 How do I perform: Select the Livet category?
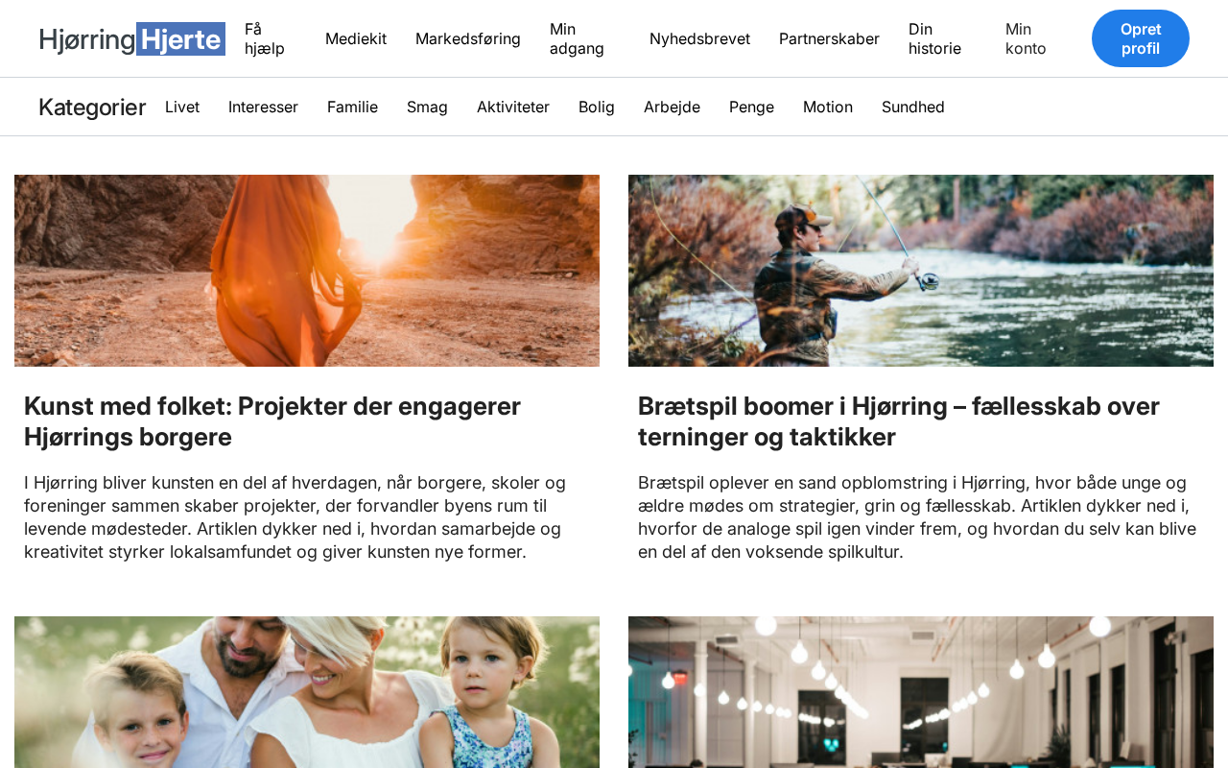coord(182,107)
